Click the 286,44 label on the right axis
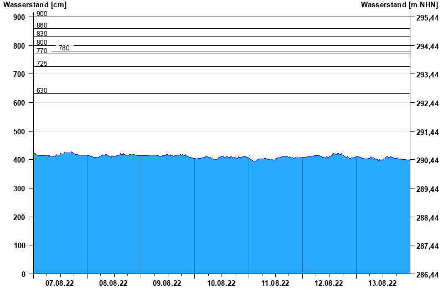443x304 pixels. tap(427, 274)
